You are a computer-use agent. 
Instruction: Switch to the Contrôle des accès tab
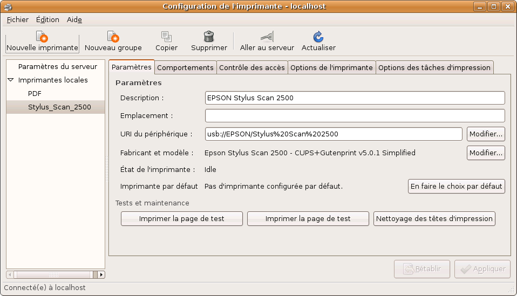pyautogui.click(x=251, y=67)
